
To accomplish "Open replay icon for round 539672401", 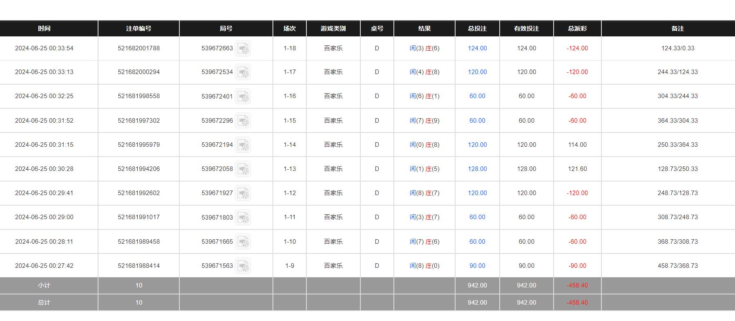I will pyautogui.click(x=243, y=97).
